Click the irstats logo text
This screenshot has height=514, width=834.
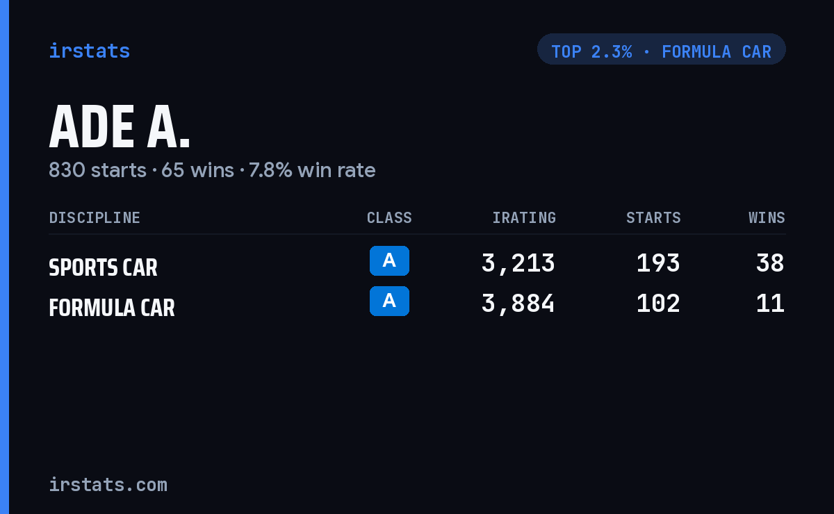tap(89, 51)
